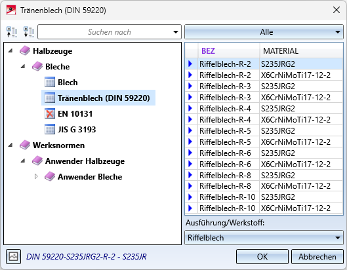Collapse the Bleche folder arrow
The image size is (347, 270).
click(23, 67)
